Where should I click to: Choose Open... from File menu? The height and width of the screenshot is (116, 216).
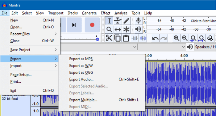pyautogui.click(x=30, y=27)
